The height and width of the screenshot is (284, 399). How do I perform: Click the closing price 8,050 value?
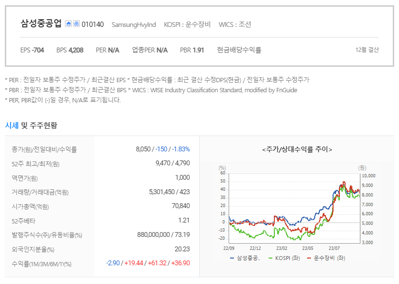[x=143, y=149]
